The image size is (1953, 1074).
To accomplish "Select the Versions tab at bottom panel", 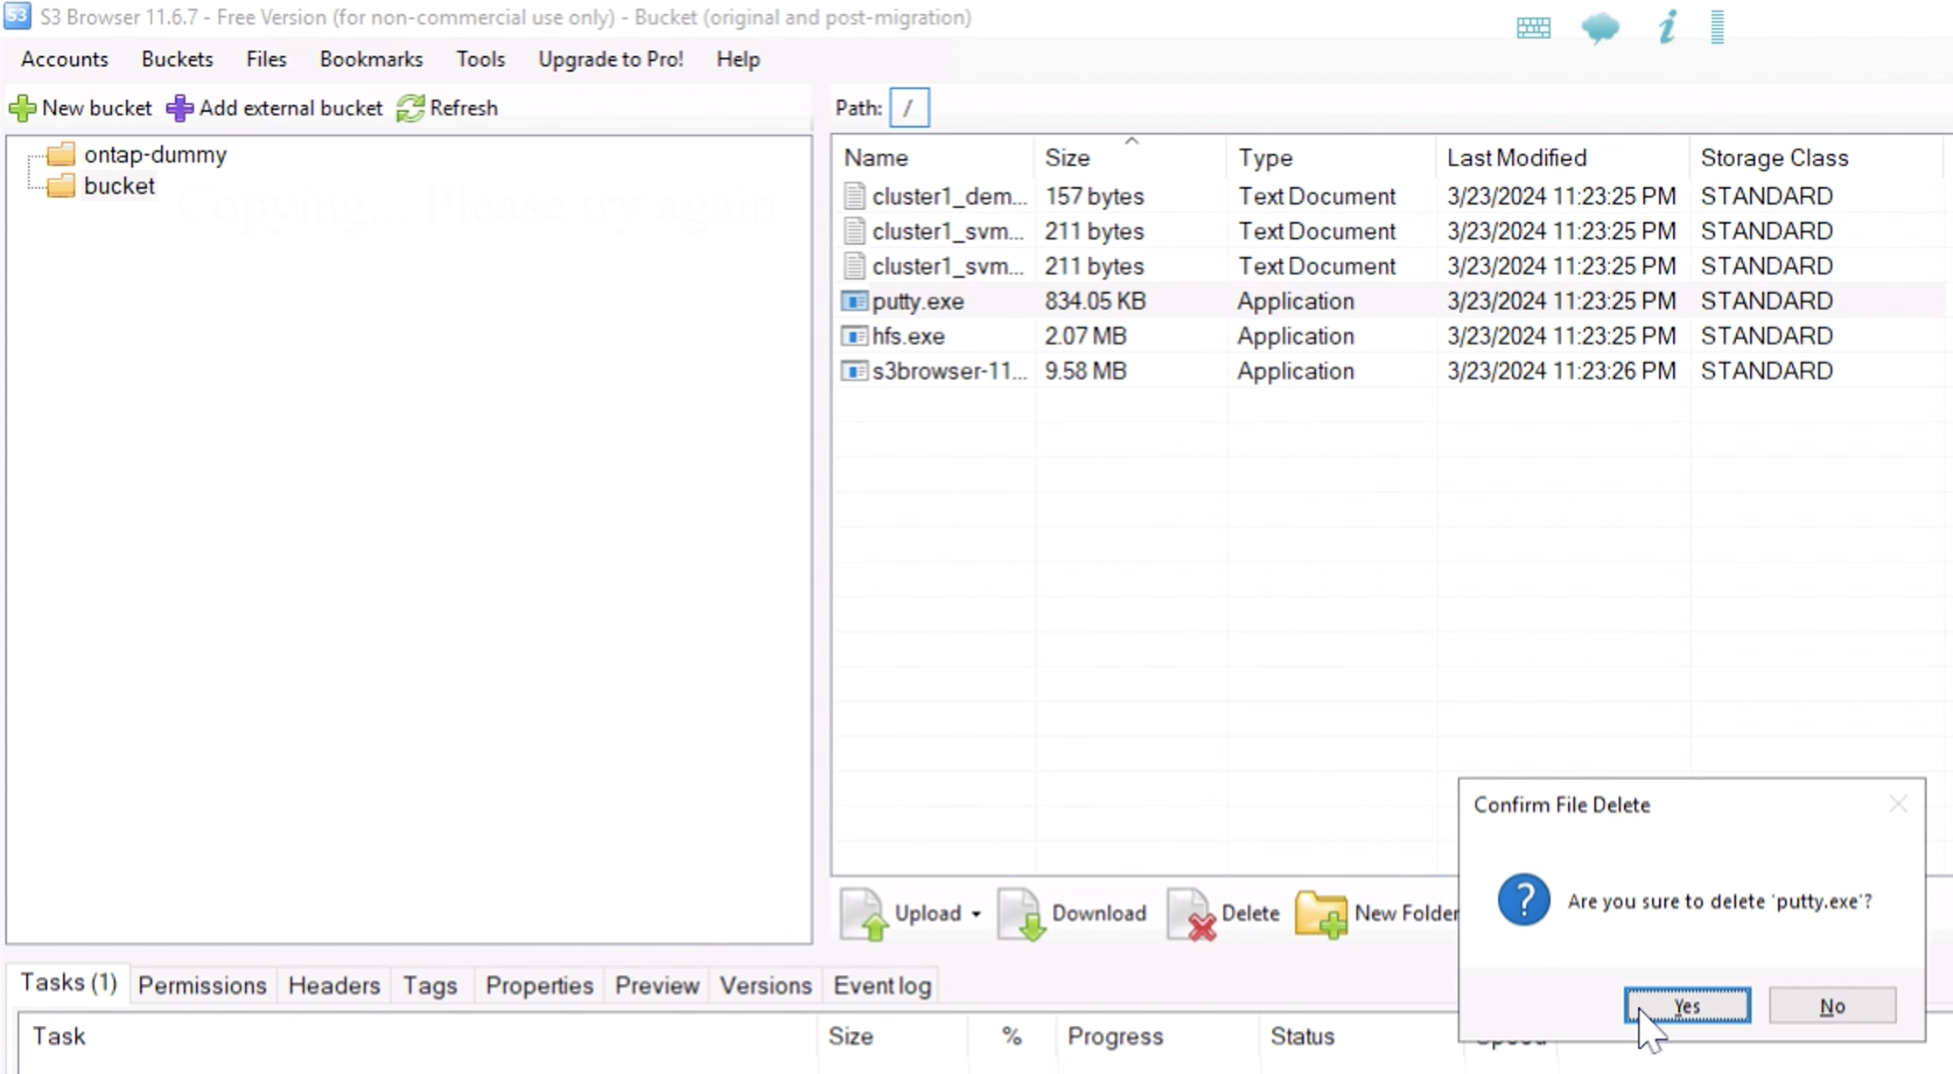I will [x=766, y=986].
